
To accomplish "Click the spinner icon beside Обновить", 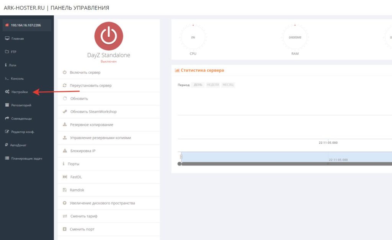I will tap(65, 98).
